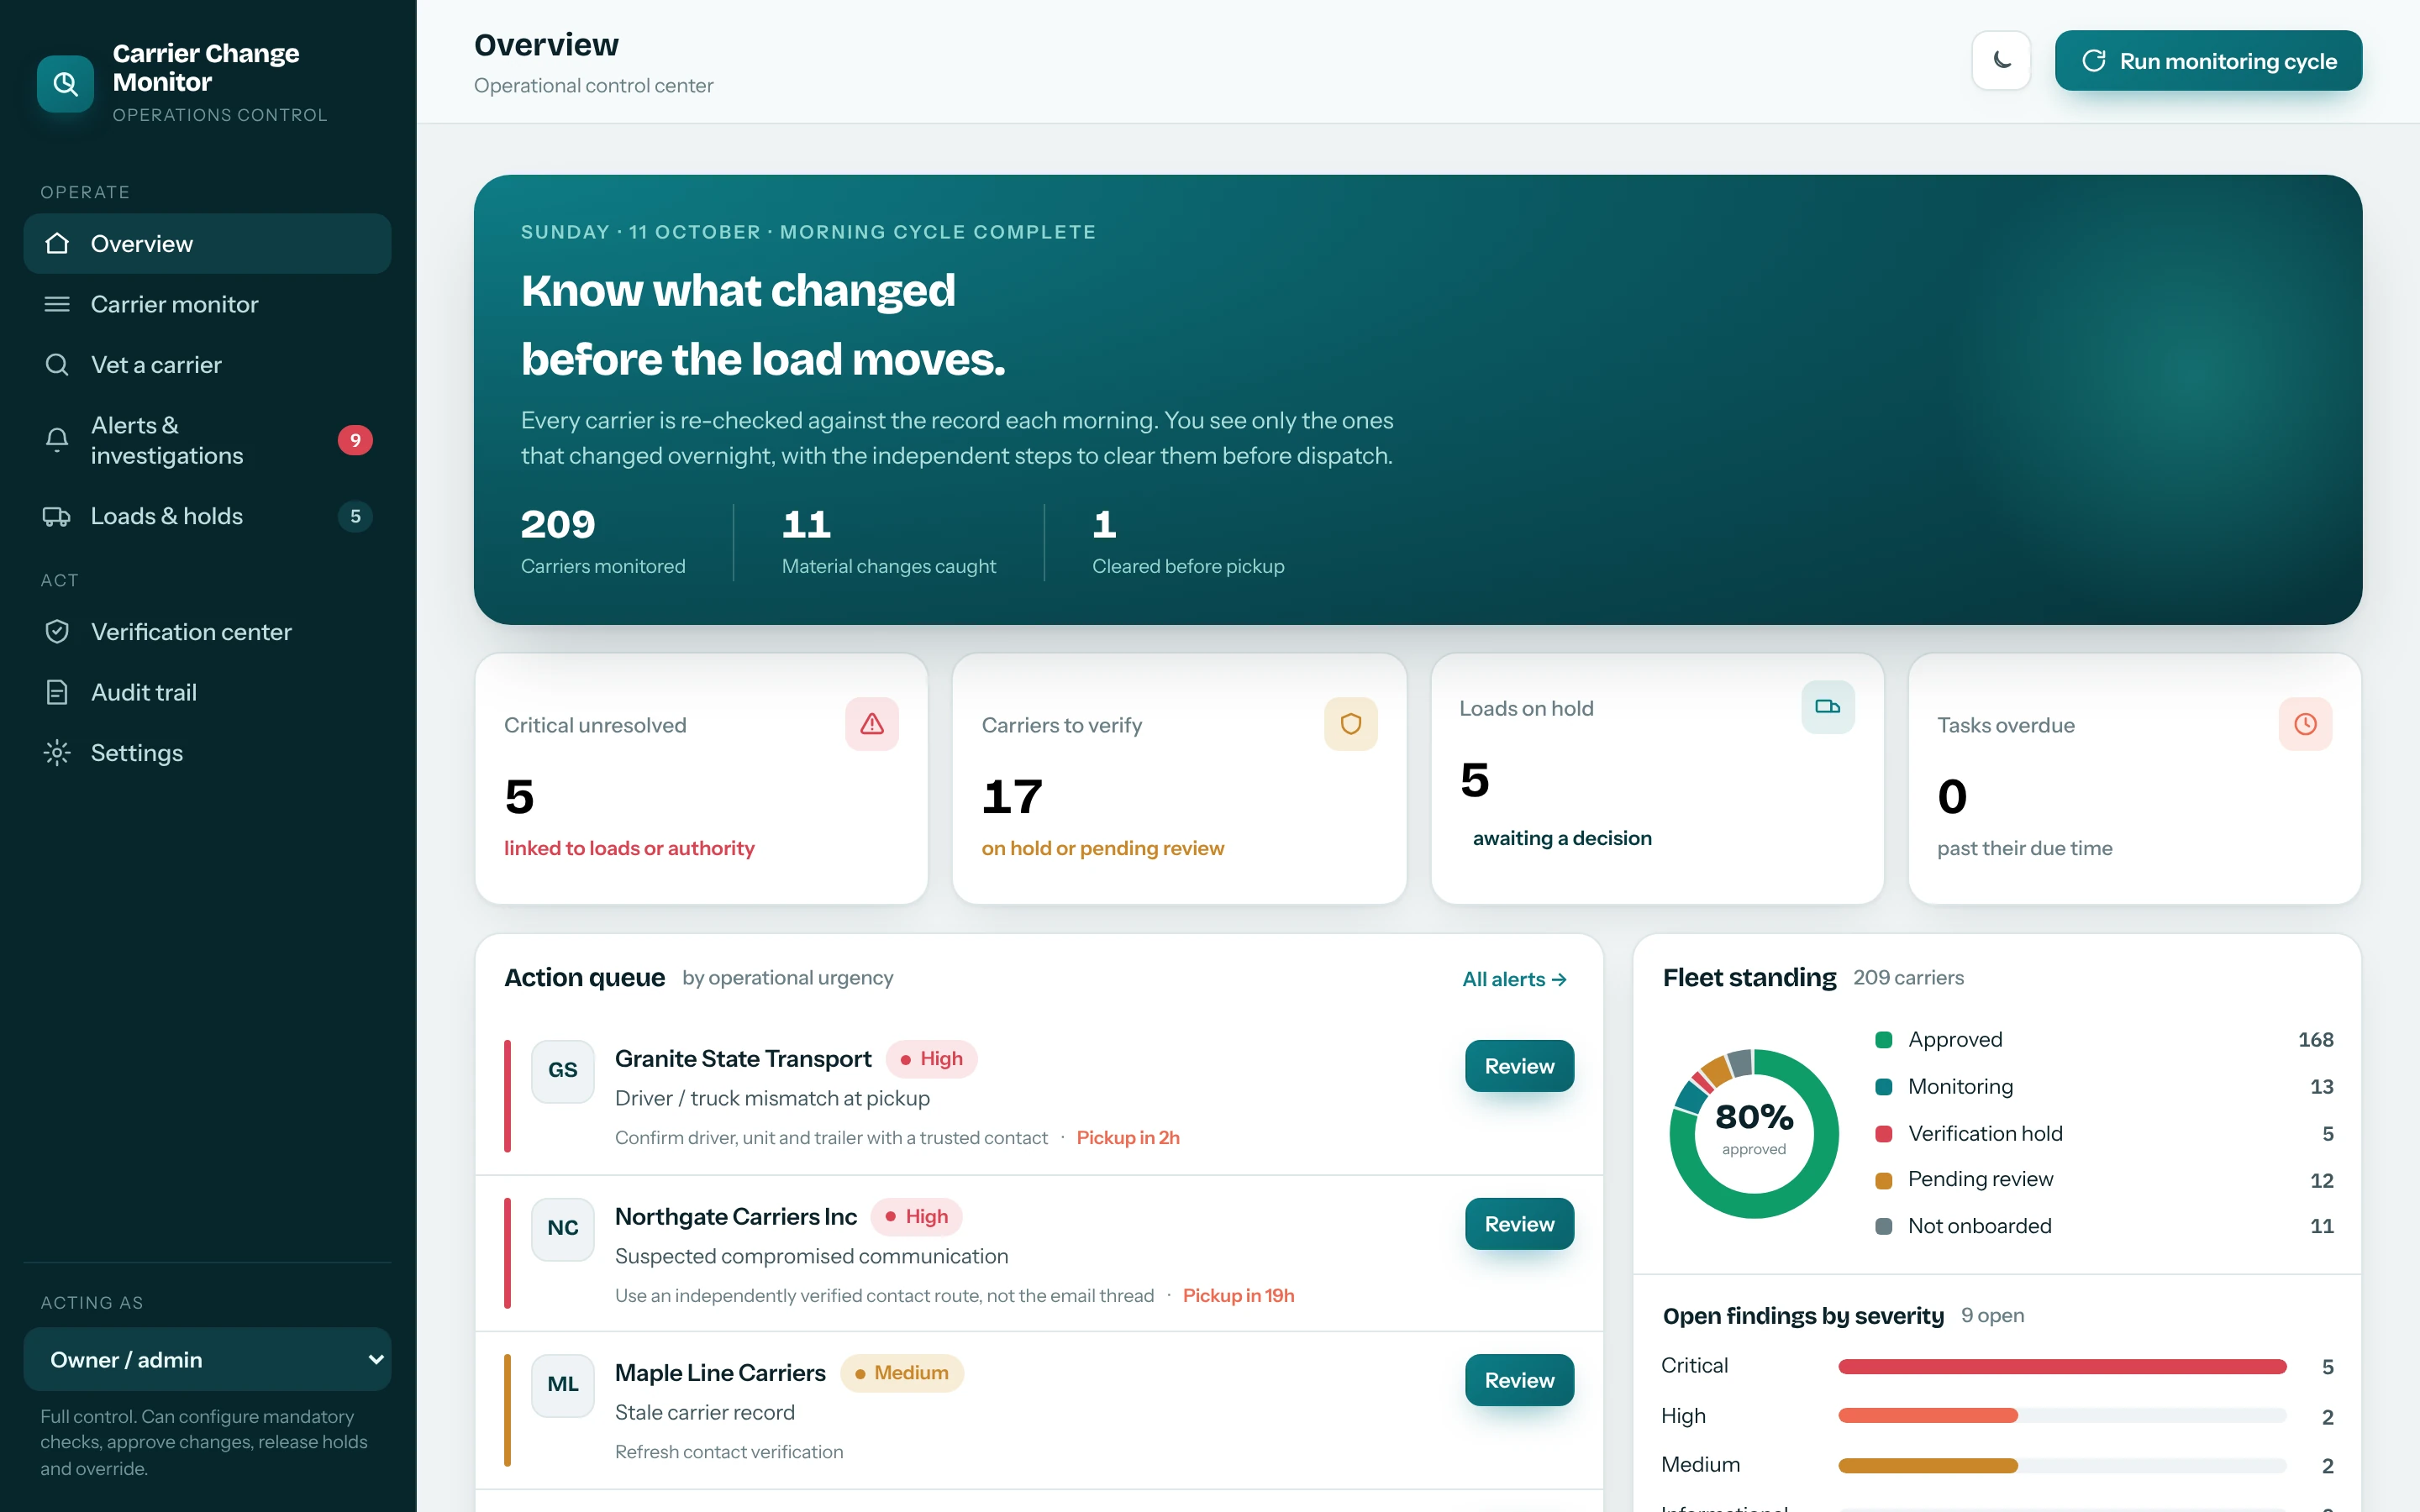Click the warning triangle on Critical unresolved card

click(x=872, y=723)
